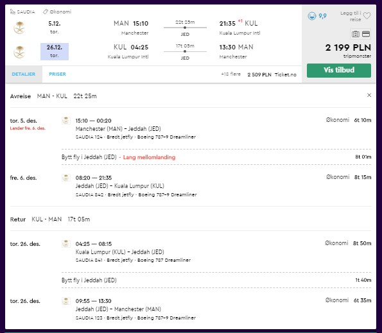The width and height of the screenshot is (382, 333).
Task: Click Saudia logo for Manchester–Jeddah segment
Action: (65, 121)
